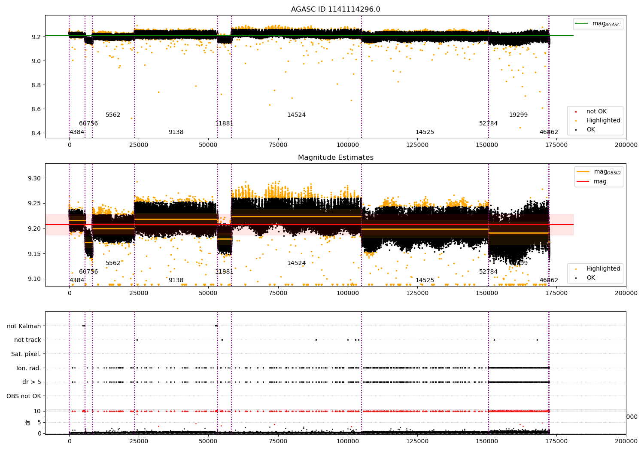Click obsid label 14524 in top plot
The image size is (644, 451).
(297, 115)
